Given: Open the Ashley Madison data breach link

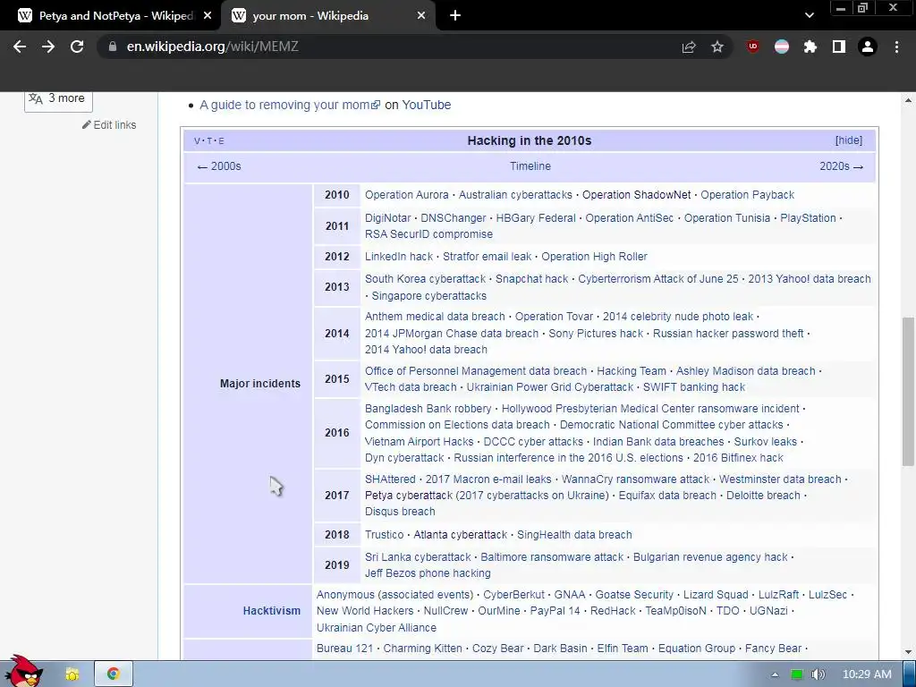Looking at the screenshot, I should point(745,371).
